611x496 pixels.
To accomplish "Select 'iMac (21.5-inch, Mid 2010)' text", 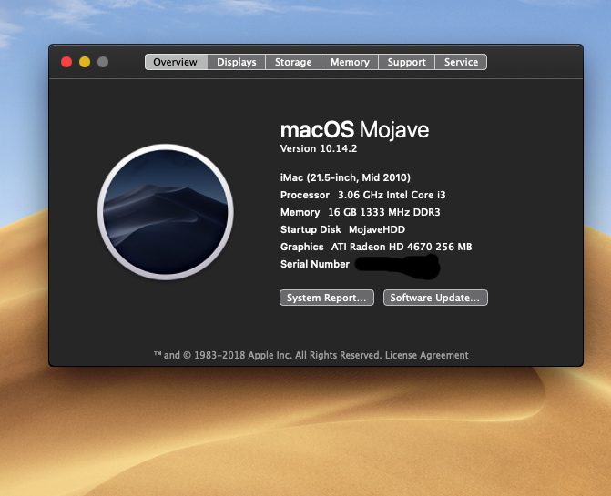I will pyautogui.click(x=345, y=177).
